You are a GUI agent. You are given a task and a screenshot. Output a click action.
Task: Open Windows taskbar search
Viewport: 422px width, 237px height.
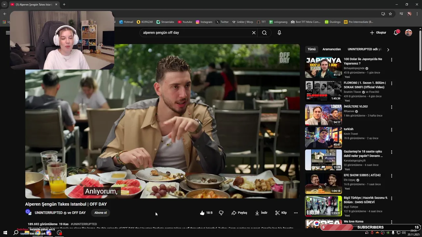tap(15, 232)
